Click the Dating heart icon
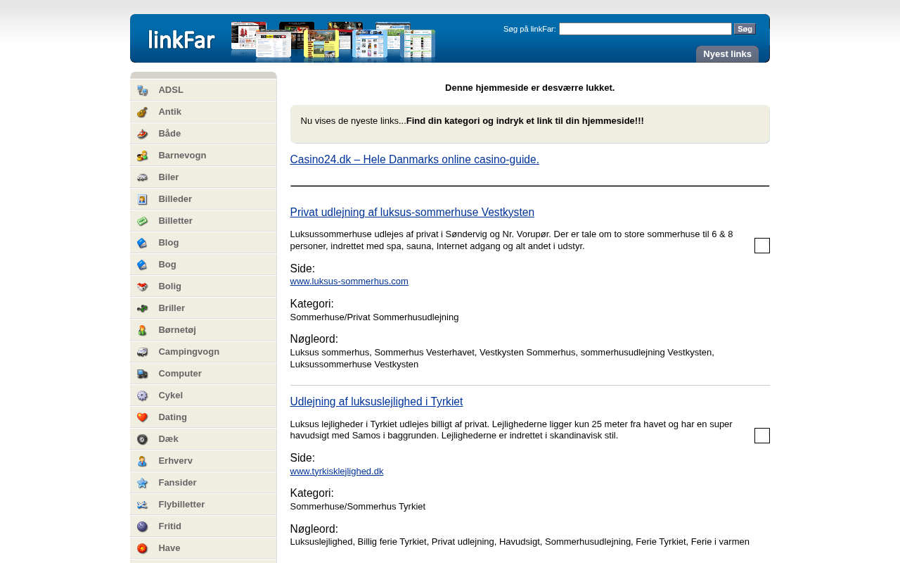 point(143,417)
